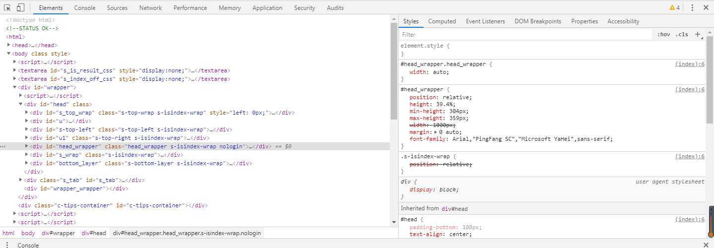Expand the s-top-left div node
Viewport: 714px width, 248px height.
pyautogui.click(x=27, y=129)
